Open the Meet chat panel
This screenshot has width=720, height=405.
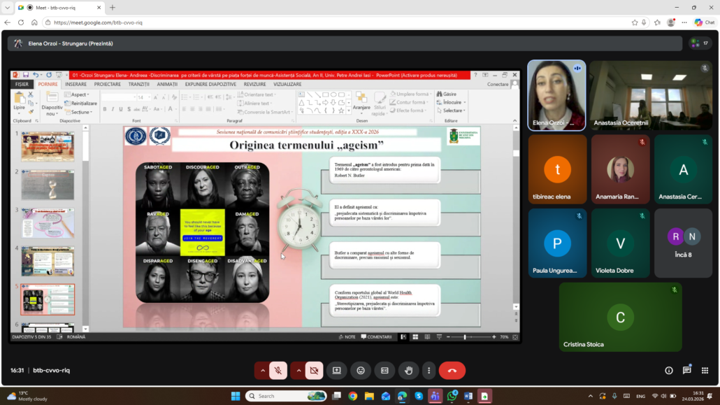[687, 371]
